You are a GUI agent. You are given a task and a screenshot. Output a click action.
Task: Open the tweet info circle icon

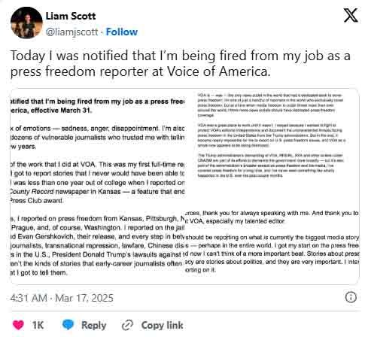click(351, 298)
